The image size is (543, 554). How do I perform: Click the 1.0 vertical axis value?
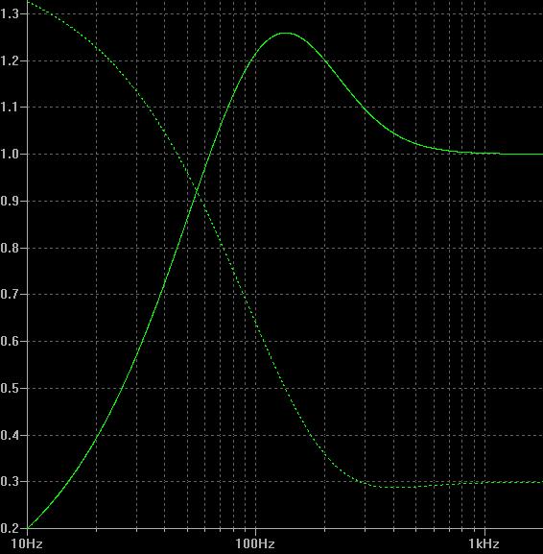pyautogui.click(x=10, y=154)
